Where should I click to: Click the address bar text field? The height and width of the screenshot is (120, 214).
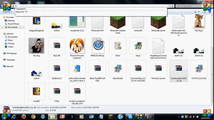(90, 6)
